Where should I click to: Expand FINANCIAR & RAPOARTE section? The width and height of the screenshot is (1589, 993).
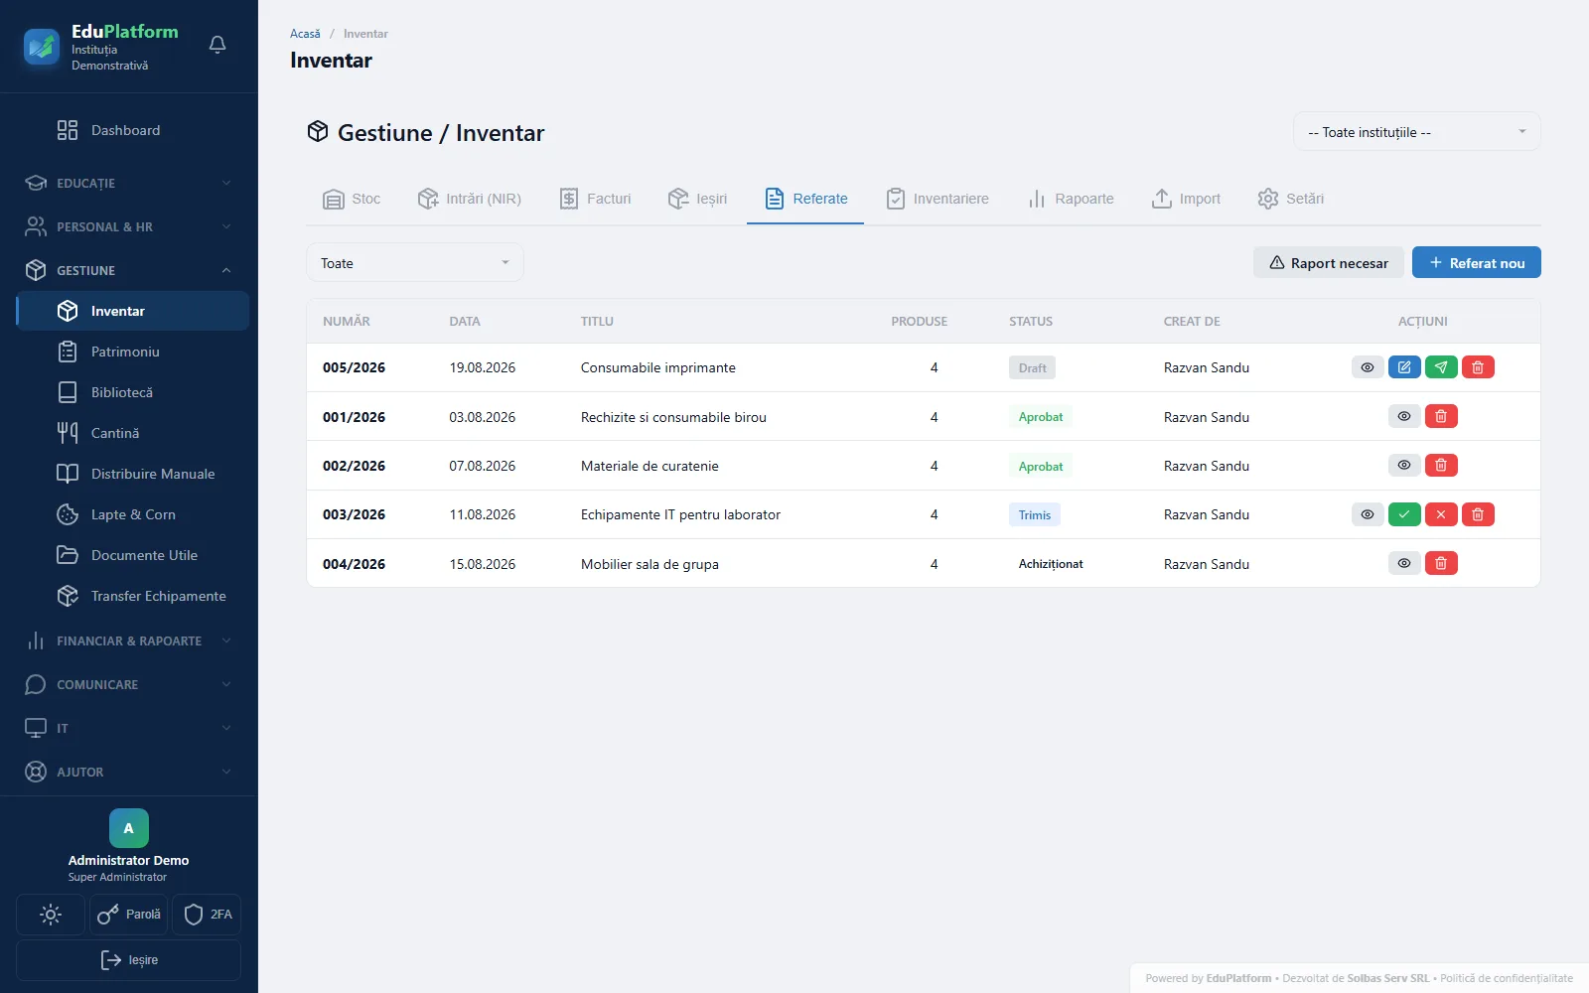coord(129,640)
